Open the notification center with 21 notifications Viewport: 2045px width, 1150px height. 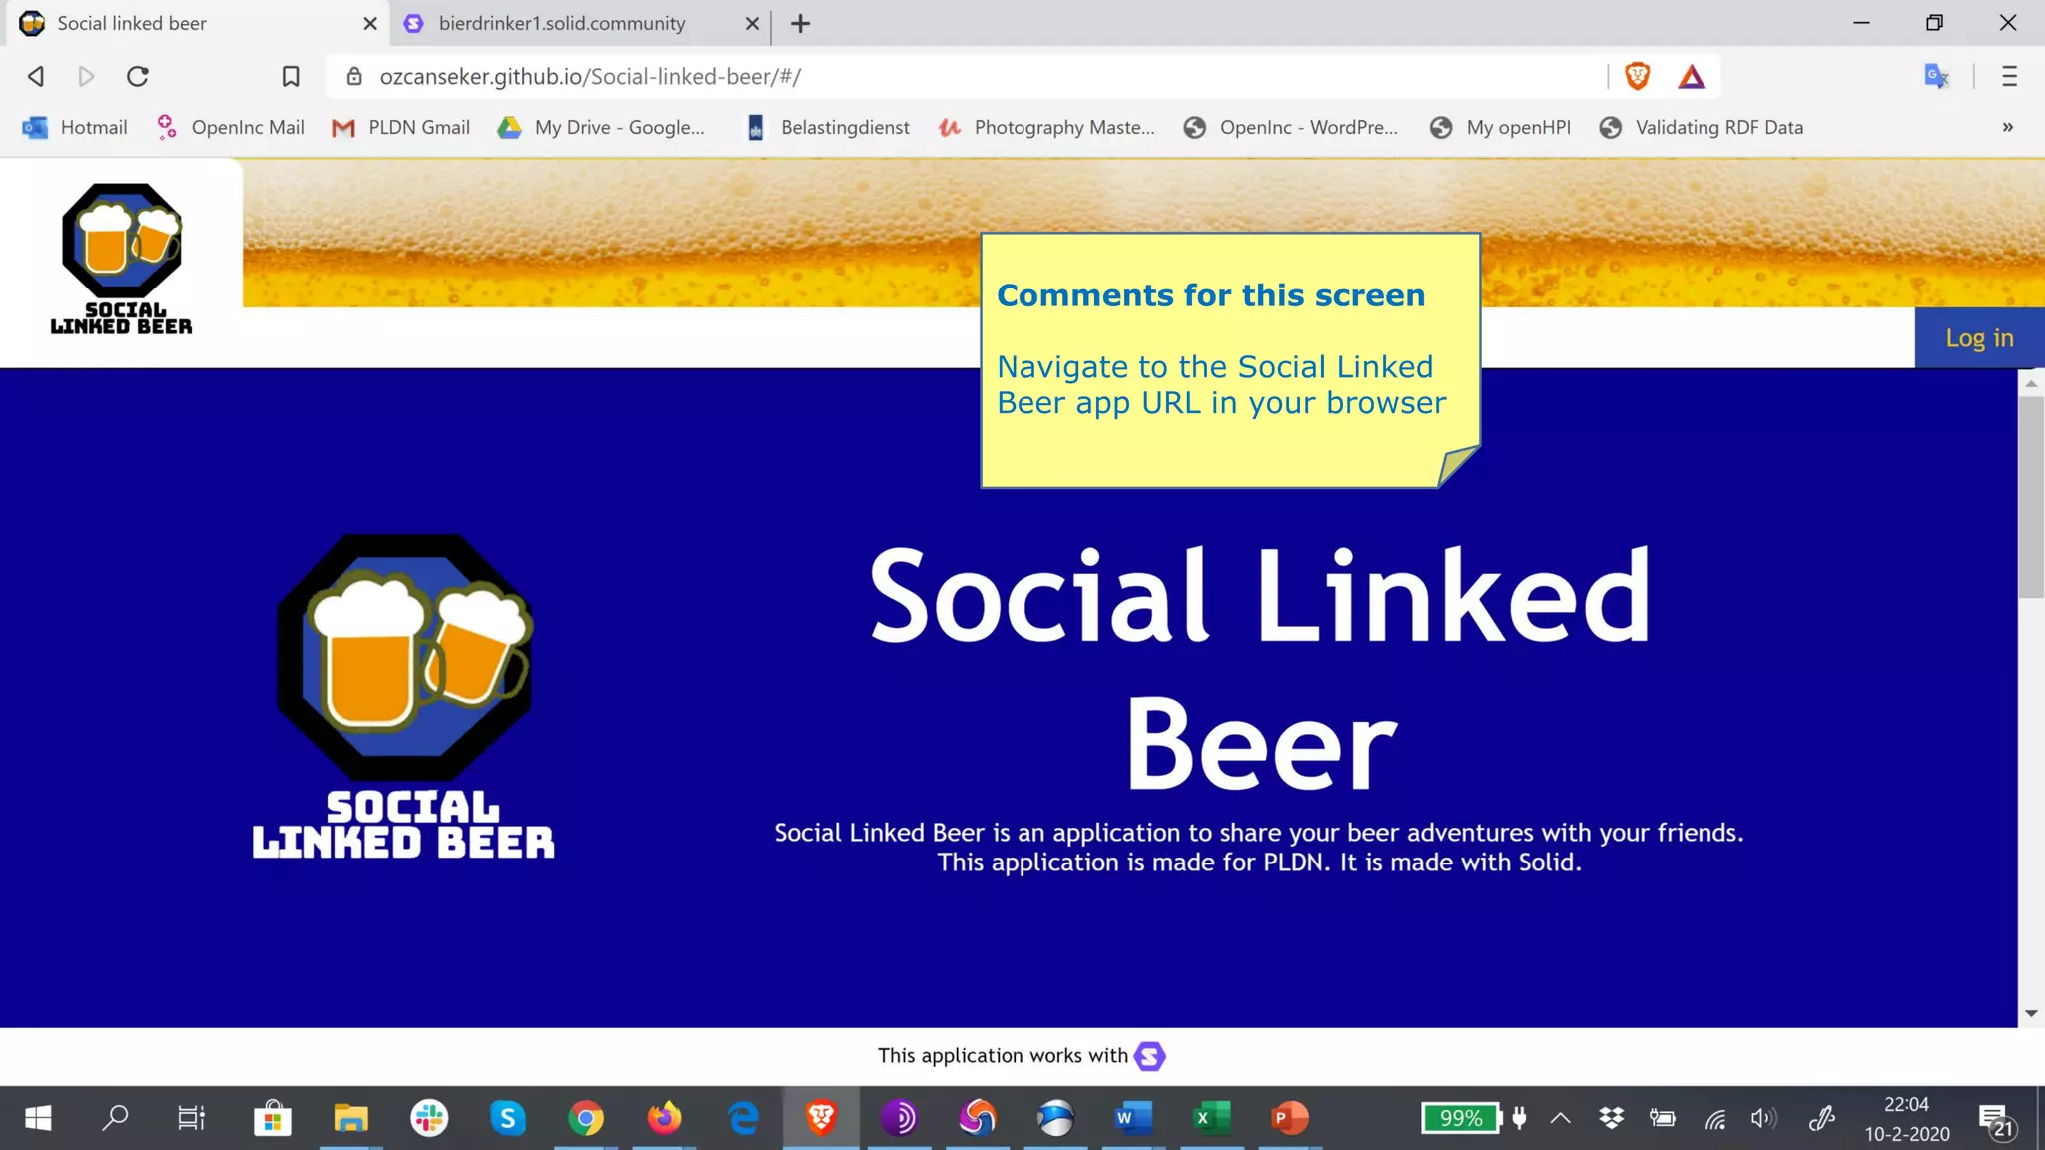pyautogui.click(x=1997, y=1120)
